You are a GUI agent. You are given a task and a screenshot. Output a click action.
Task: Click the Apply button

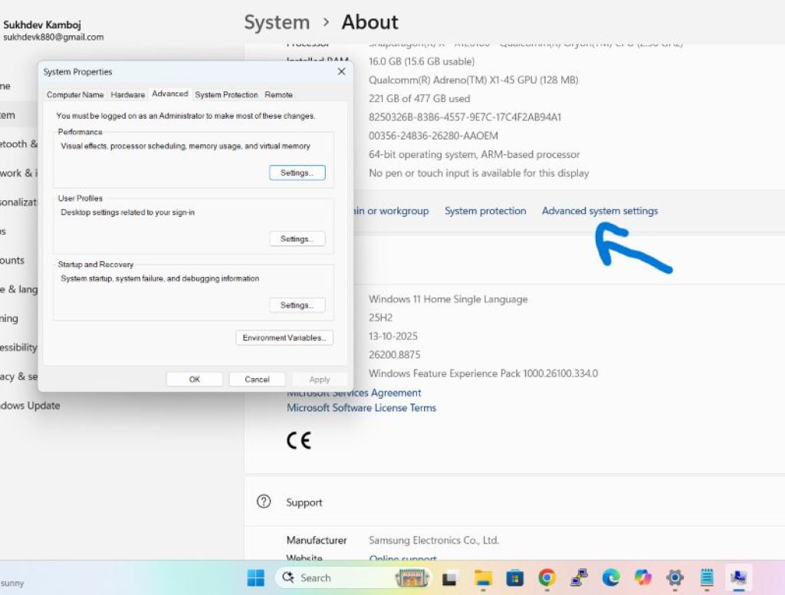click(x=320, y=379)
